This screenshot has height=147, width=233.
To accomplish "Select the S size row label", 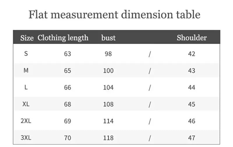I will tap(26, 53).
